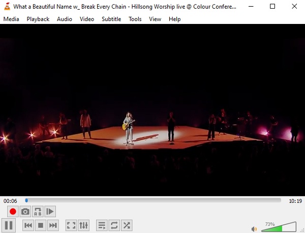Image resolution: width=305 pixels, height=233 pixels.
Task: Click elapsed time 00:06 label
Action: coord(10,201)
